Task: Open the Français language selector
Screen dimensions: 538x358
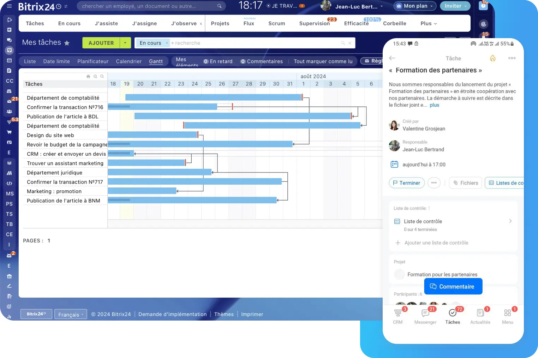Action: coord(71,314)
